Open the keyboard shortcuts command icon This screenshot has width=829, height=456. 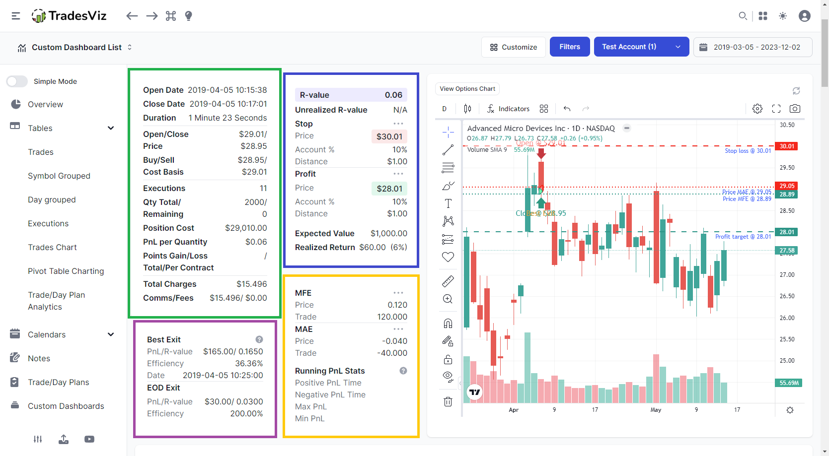tap(171, 16)
